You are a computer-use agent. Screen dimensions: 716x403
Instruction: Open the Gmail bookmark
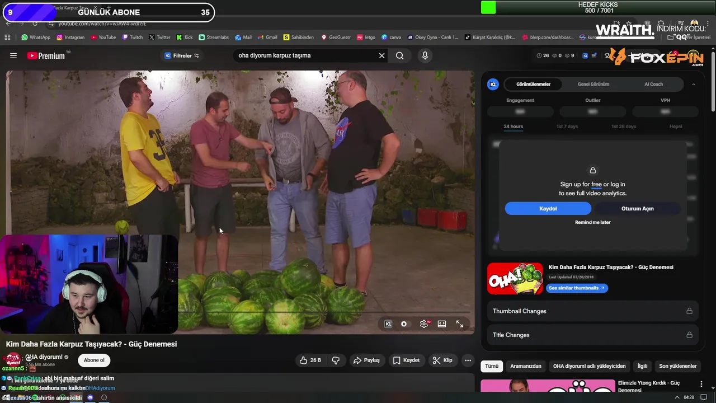267,38
